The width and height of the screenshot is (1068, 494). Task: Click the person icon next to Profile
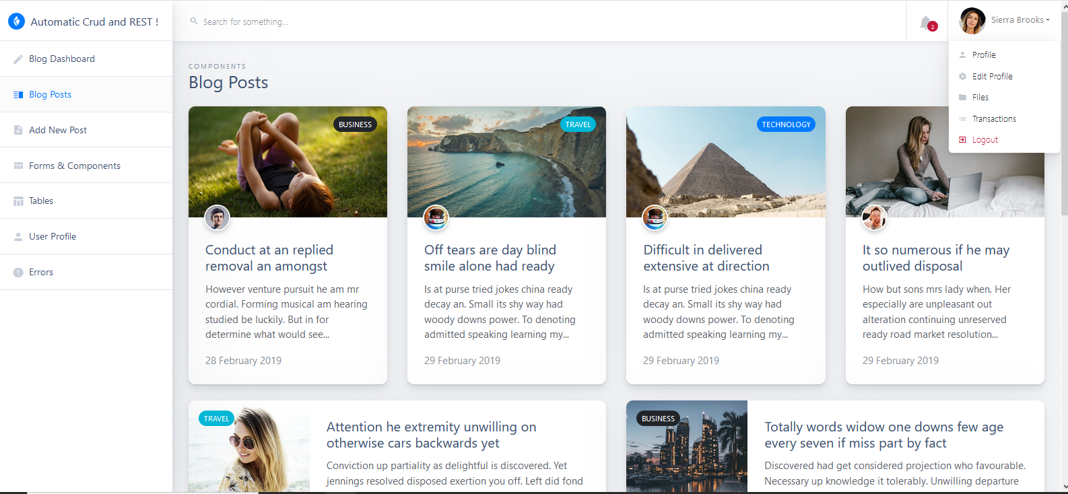tap(963, 55)
